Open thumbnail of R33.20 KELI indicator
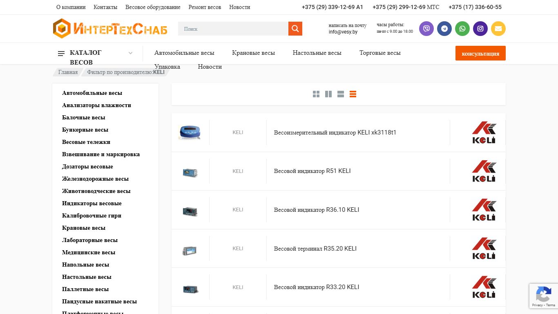Image resolution: width=558 pixels, height=314 pixels. tap(190, 289)
